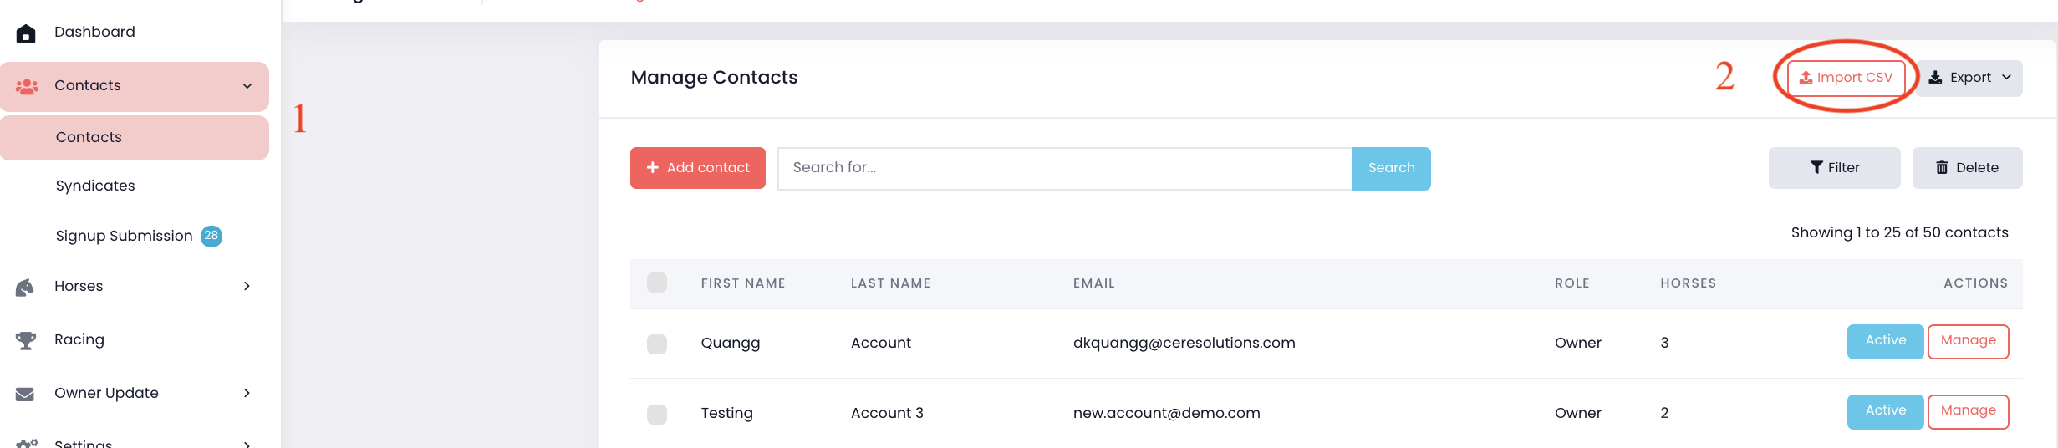
Task: Select the Testing Account 3 row checkbox
Action: 657,414
